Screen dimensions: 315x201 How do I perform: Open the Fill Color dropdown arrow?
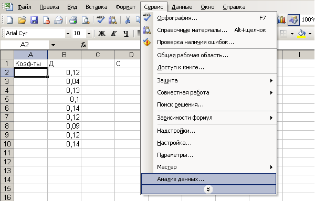pyautogui.click(x=310, y=34)
